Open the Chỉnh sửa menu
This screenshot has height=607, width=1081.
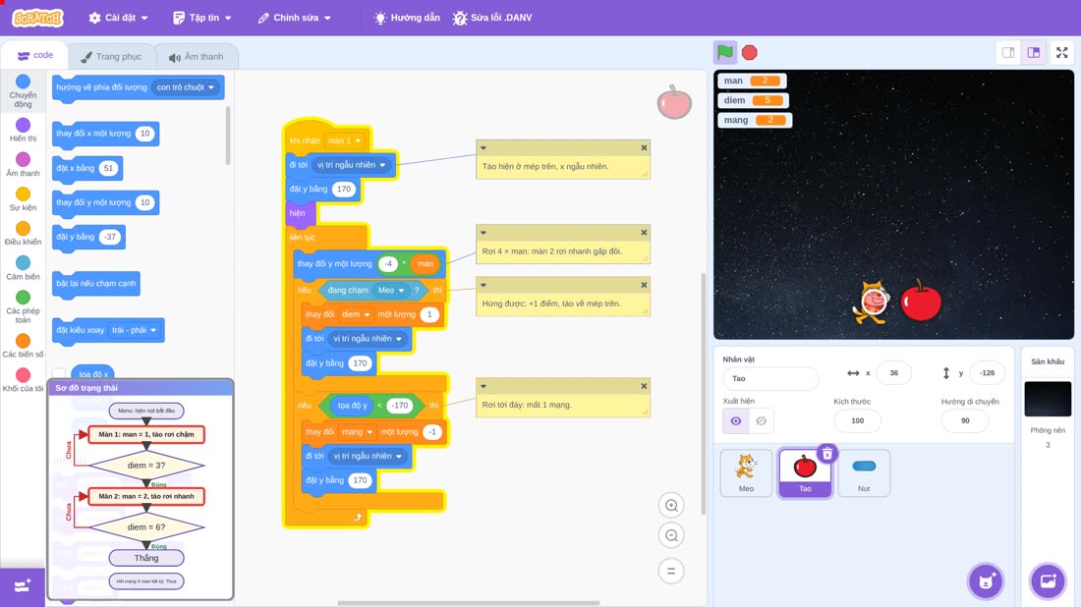point(295,18)
